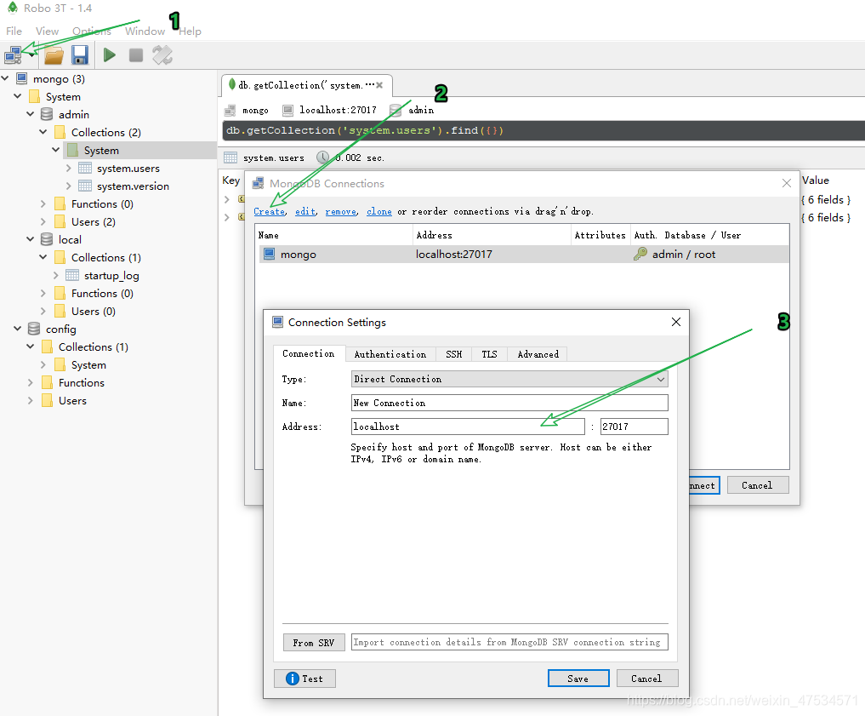
Task: Switch to the Authentication tab
Action: click(390, 354)
